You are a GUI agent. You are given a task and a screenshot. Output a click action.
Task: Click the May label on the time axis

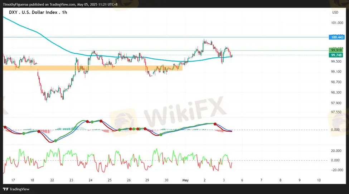[185, 180]
